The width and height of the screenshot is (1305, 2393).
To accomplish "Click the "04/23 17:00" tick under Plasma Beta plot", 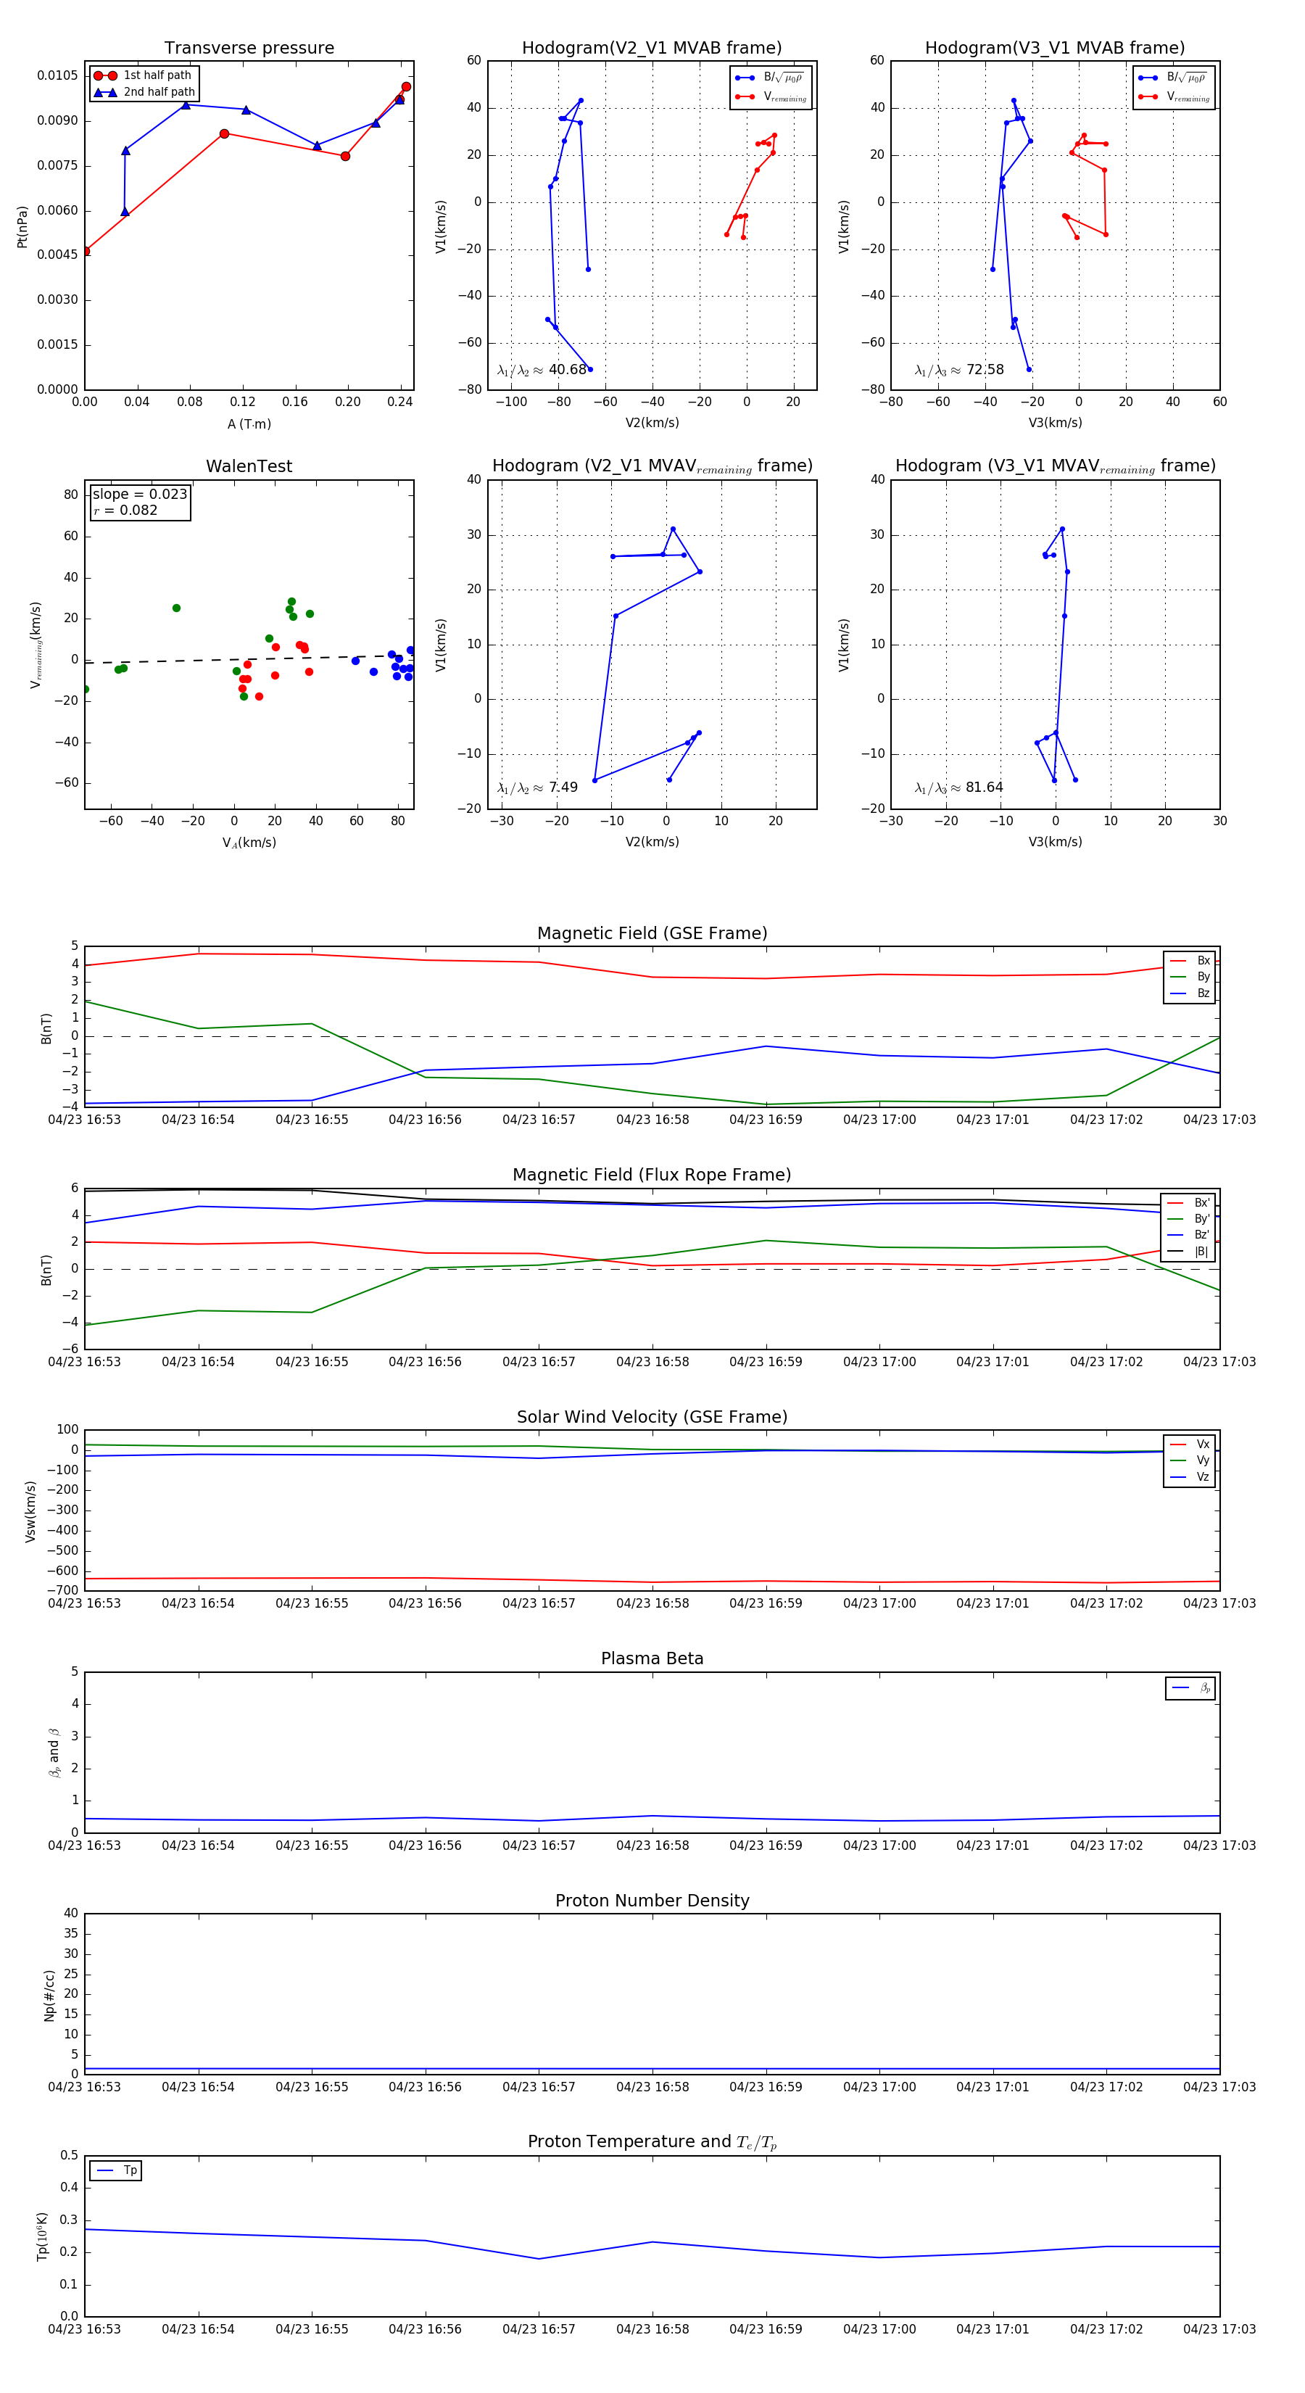I will point(879,1846).
